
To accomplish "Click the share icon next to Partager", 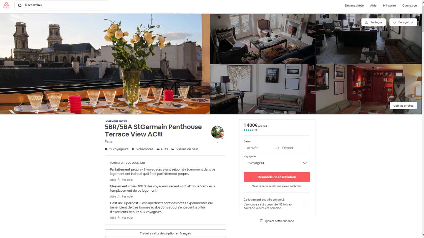I will pos(366,22).
